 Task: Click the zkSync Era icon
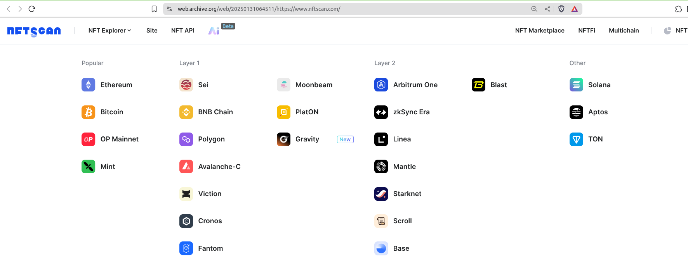[x=381, y=112]
